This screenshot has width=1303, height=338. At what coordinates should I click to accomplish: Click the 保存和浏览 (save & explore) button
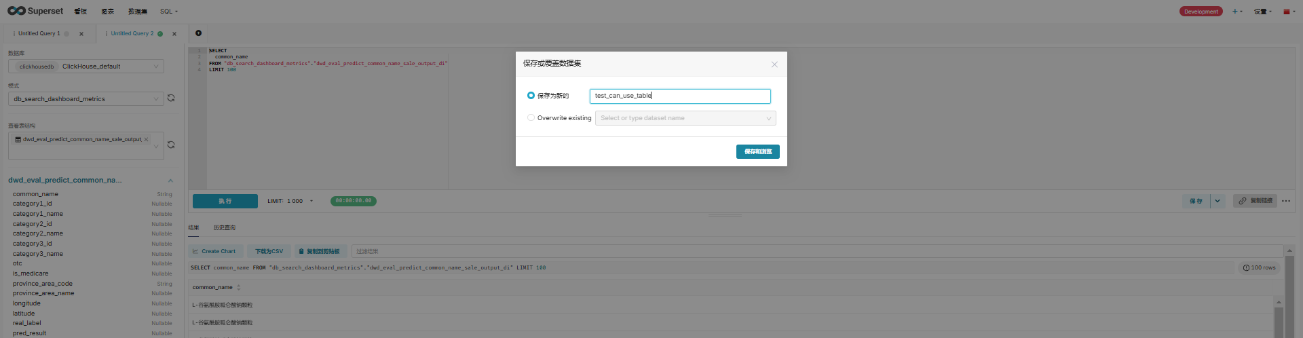757,151
